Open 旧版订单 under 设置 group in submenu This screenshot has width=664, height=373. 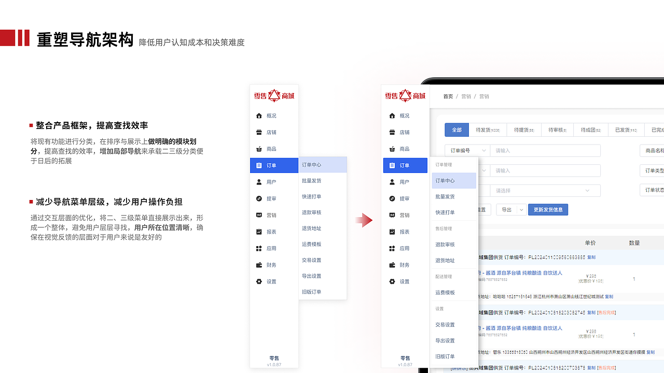[454, 356]
